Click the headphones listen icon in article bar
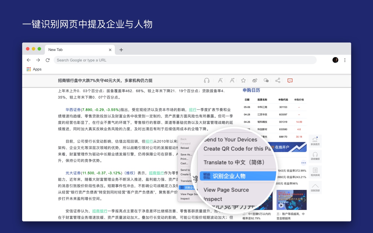 [207, 80]
